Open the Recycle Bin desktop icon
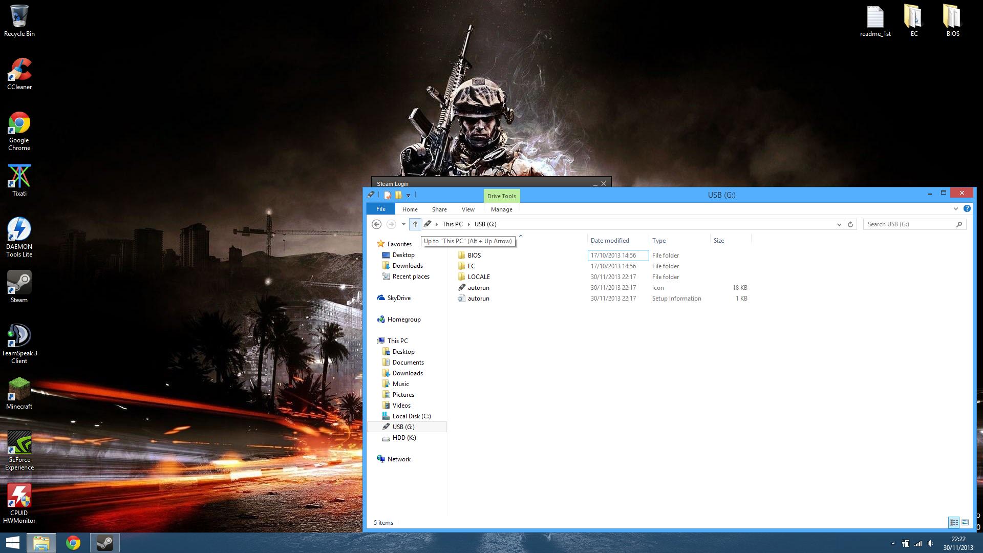Image resolution: width=983 pixels, height=553 pixels. coord(19,21)
